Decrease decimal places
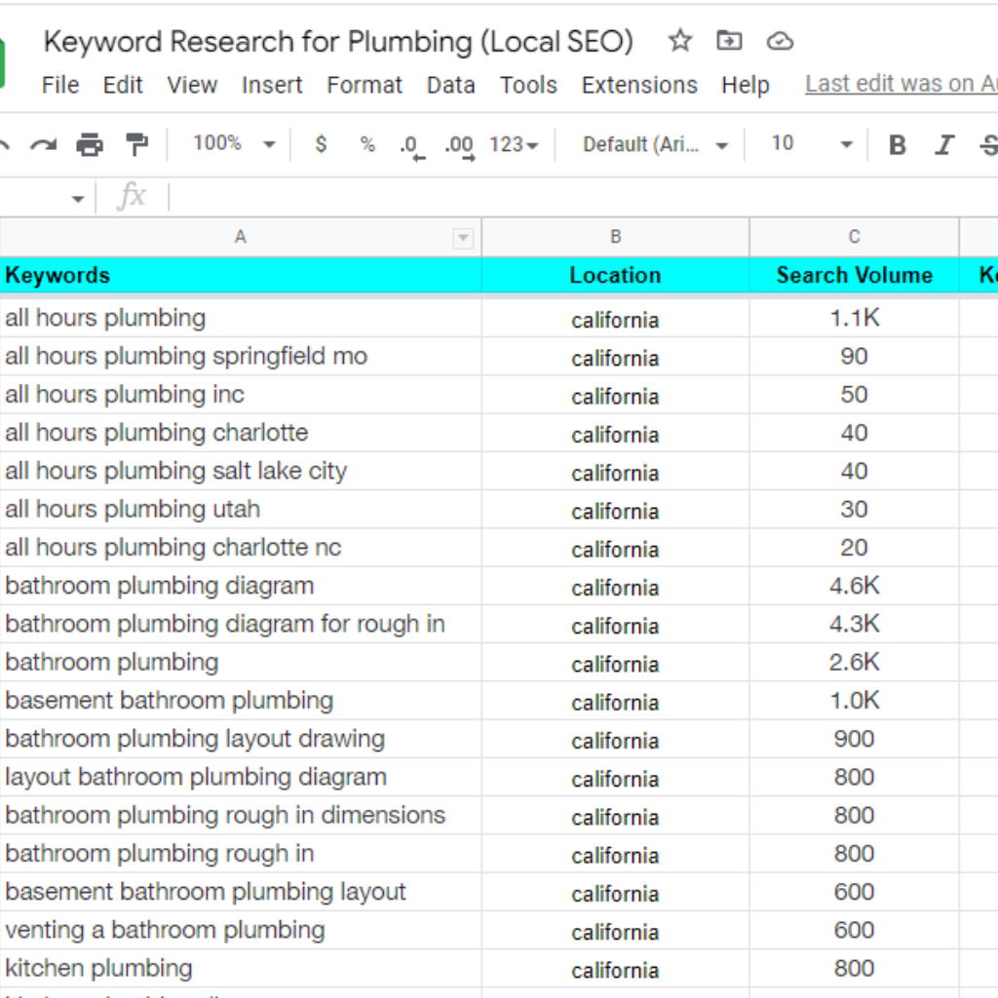 pos(412,148)
